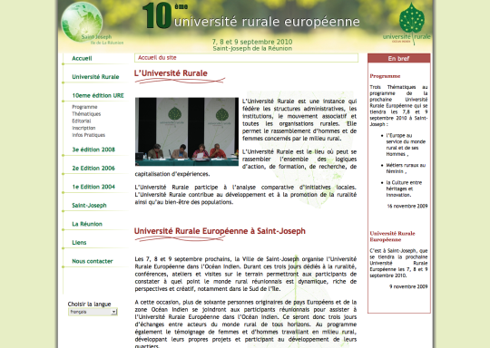Go to Université Rurale menu page
The height and width of the screenshot is (348, 490).
[95, 77]
